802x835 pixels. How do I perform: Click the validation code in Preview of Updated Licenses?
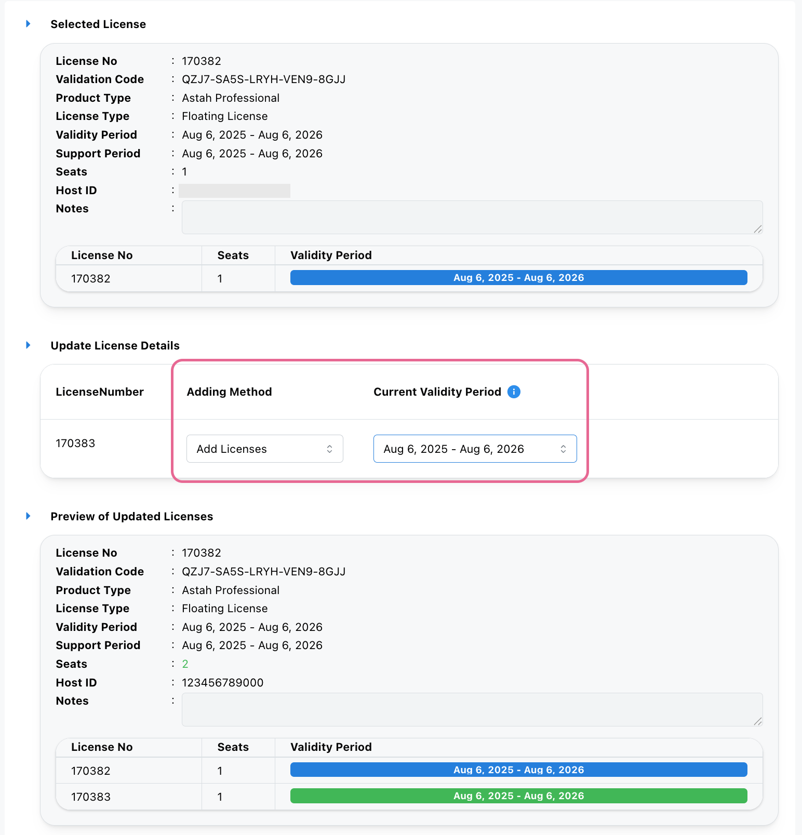(x=264, y=572)
